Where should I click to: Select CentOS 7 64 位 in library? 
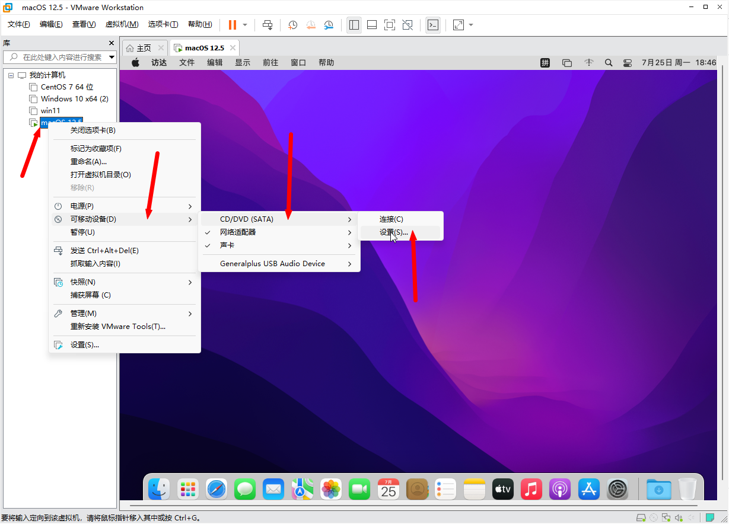click(x=67, y=87)
